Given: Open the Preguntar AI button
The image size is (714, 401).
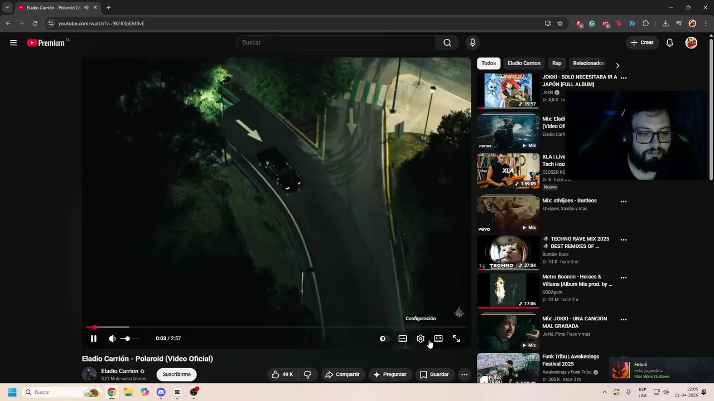Looking at the screenshot, I should [x=390, y=374].
